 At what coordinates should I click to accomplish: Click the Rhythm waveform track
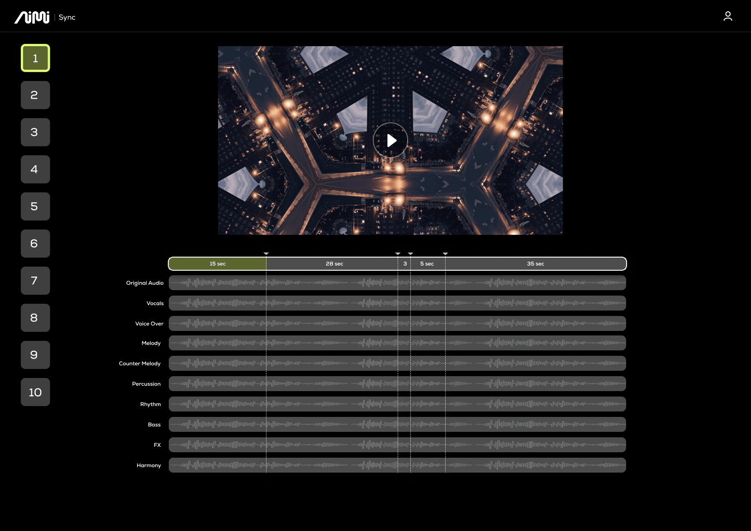(397, 404)
